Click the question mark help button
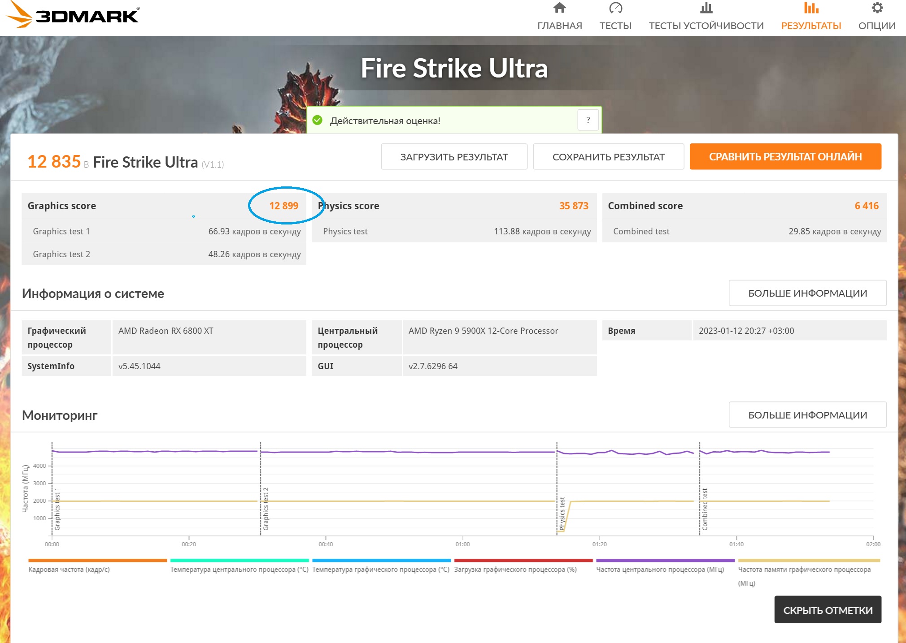The width and height of the screenshot is (906, 643). coord(588,120)
